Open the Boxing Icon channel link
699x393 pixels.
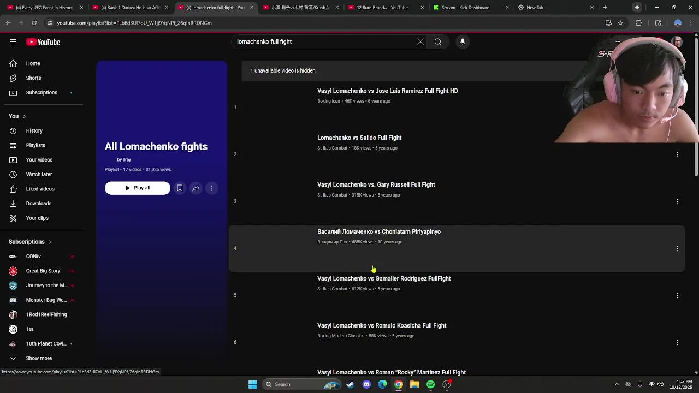pyautogui.click(x=329, y=101)
